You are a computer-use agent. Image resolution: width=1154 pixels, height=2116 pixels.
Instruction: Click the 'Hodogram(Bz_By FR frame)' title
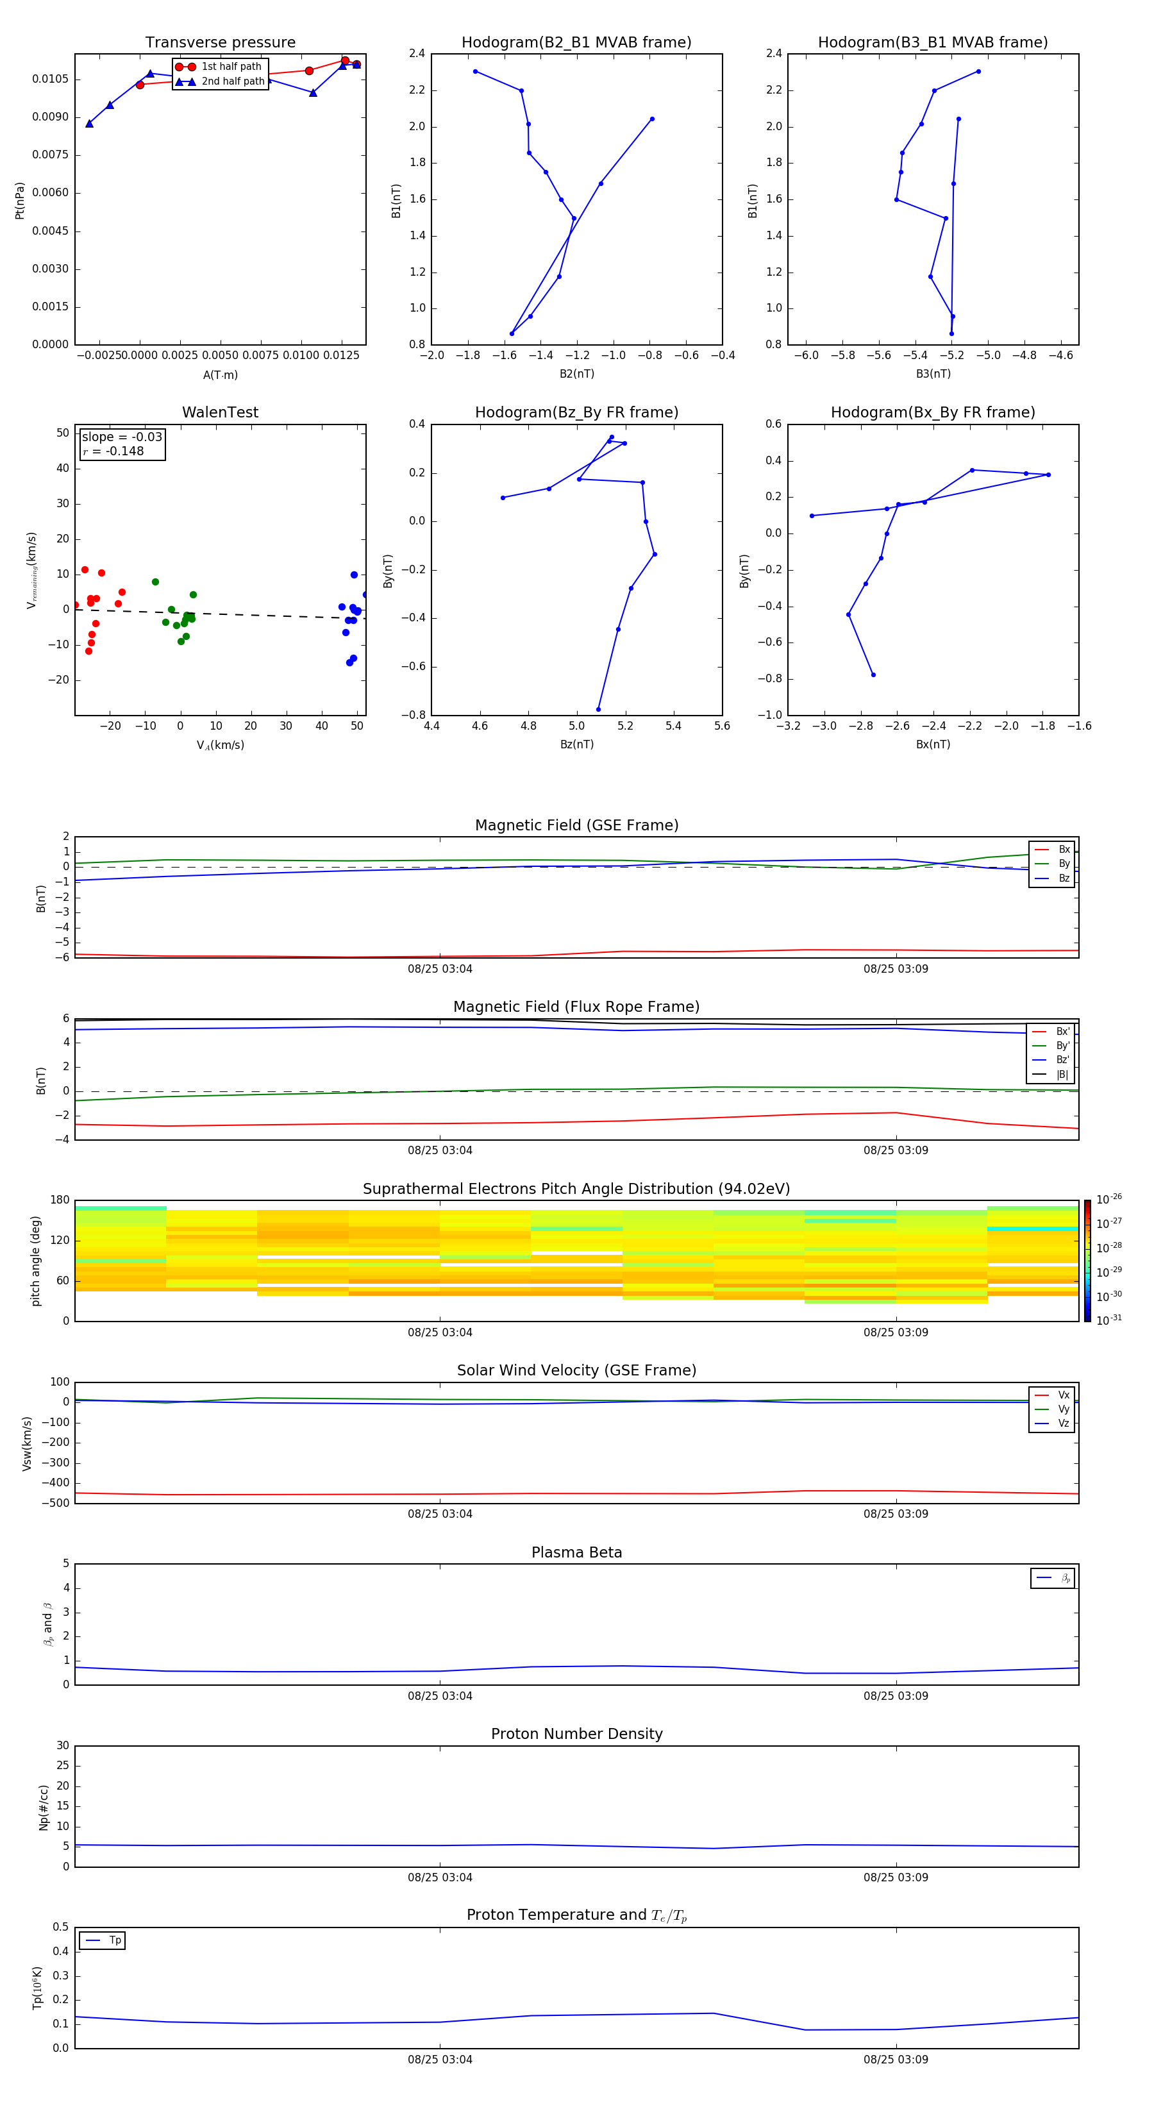(x=576, y=412)
